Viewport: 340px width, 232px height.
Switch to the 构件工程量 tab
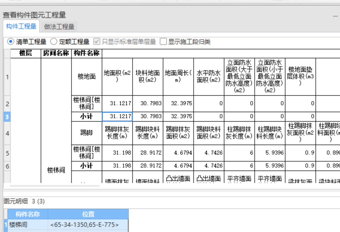tap(22, 26)
